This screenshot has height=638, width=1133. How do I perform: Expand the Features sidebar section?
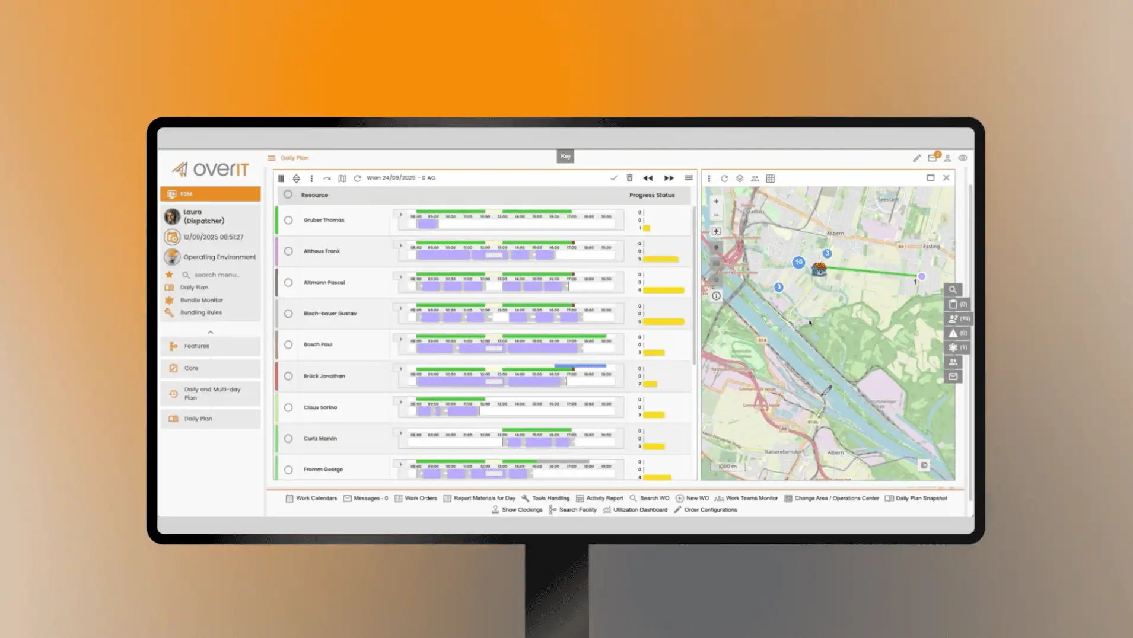point(211,346)
